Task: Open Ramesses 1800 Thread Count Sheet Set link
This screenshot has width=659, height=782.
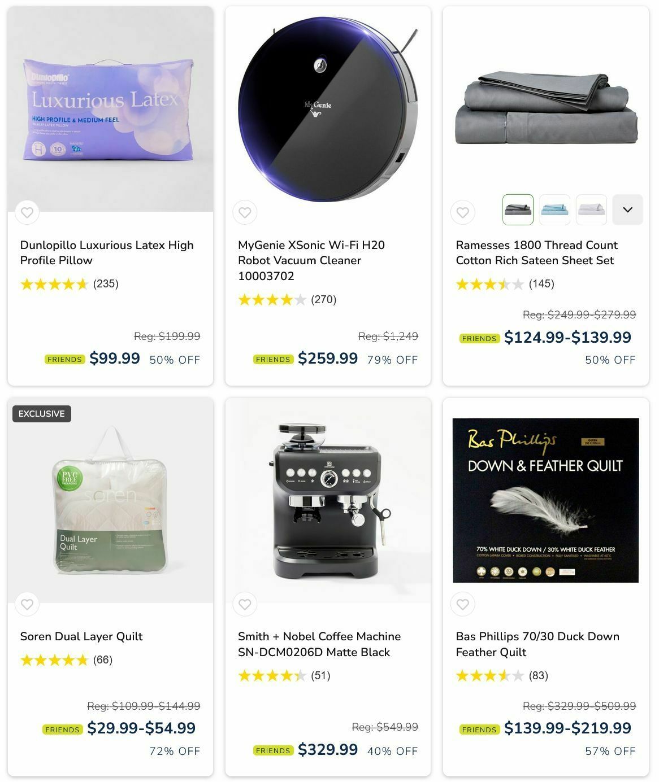Action: pos(536,253)
